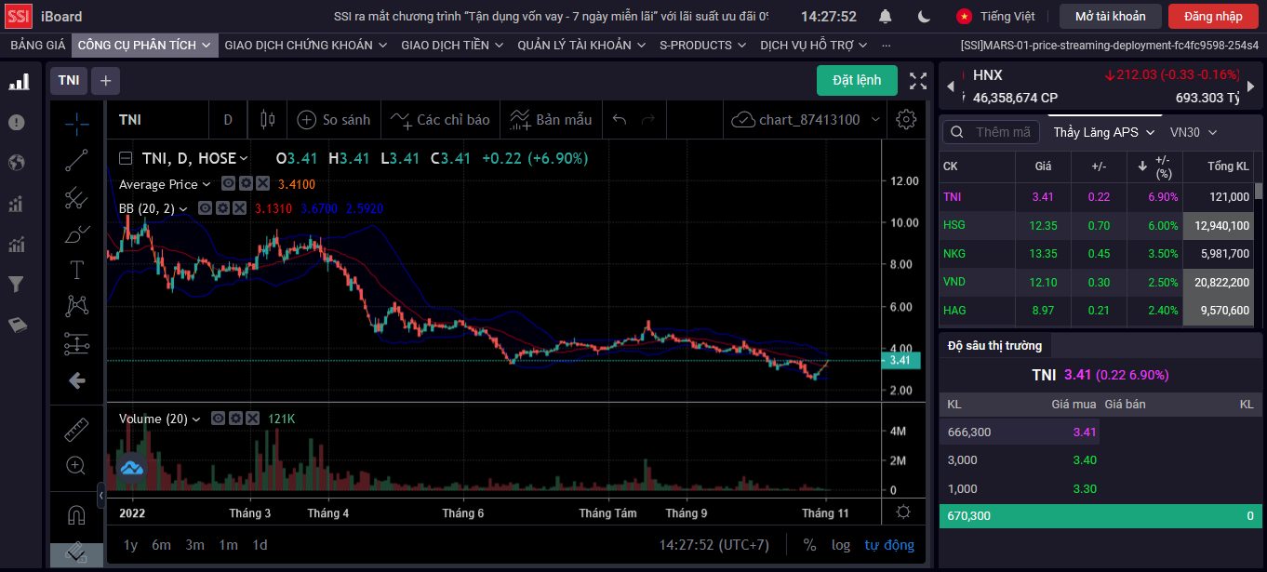Open chart settings gear
The height and width of the screenshot is (572, 1267).
click(906, 119)
